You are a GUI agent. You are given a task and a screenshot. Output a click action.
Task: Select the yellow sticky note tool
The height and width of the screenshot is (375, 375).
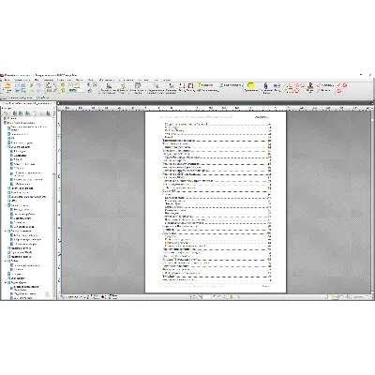tap(250, 85)
